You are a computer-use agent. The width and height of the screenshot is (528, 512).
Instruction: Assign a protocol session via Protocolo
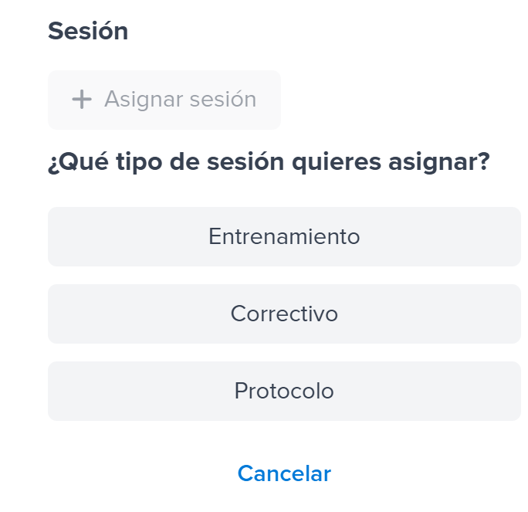[284, 391]
